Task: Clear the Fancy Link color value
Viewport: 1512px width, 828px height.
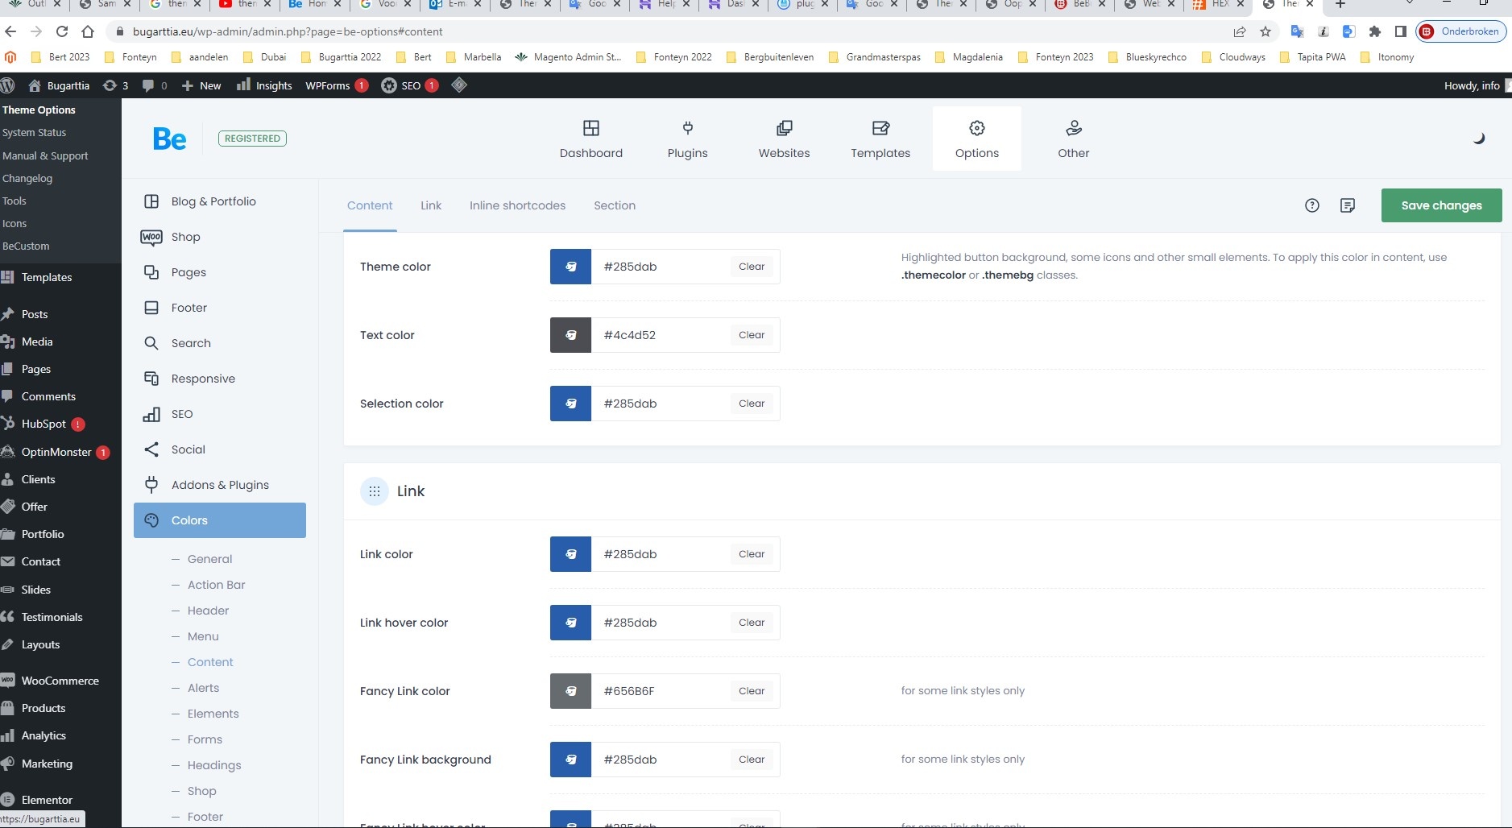Action: pos(752,691)
